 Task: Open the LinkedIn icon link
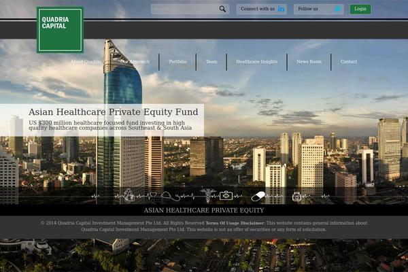281,9
